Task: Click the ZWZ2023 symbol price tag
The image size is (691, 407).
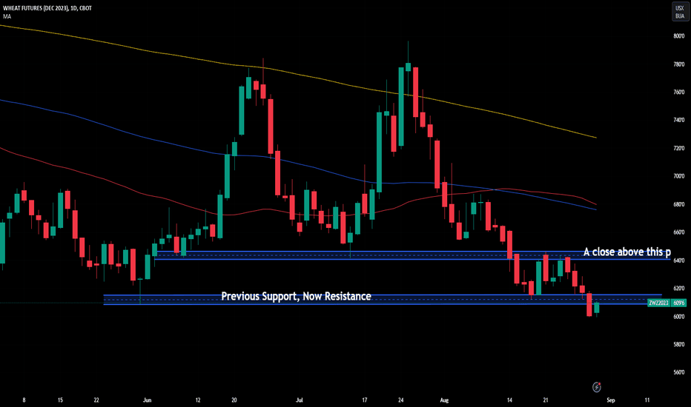Action: tap(658, 303)
